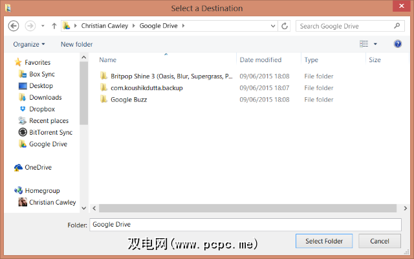Screen dimensions: 414x259
Task: Create a New folder
Action: [77, 44]
